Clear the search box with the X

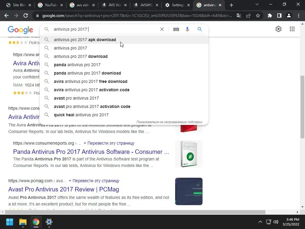click(x=162, y=29)
